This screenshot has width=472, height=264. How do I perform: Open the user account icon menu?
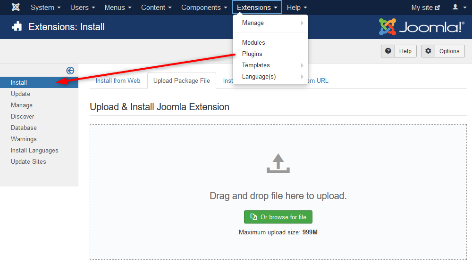(x=458, y=8)
